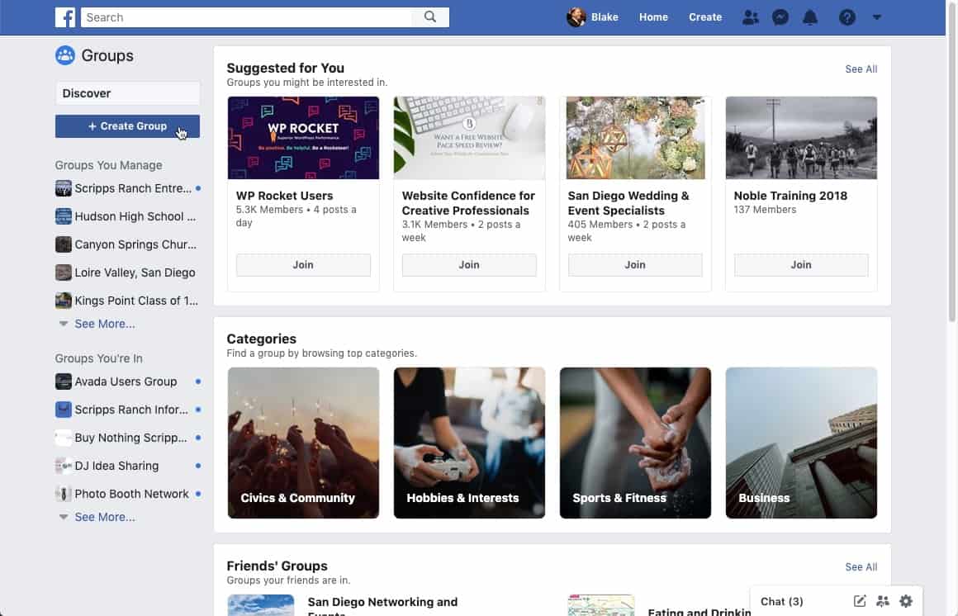Browse the Business category card
The image size is (958, 616).
800,443
